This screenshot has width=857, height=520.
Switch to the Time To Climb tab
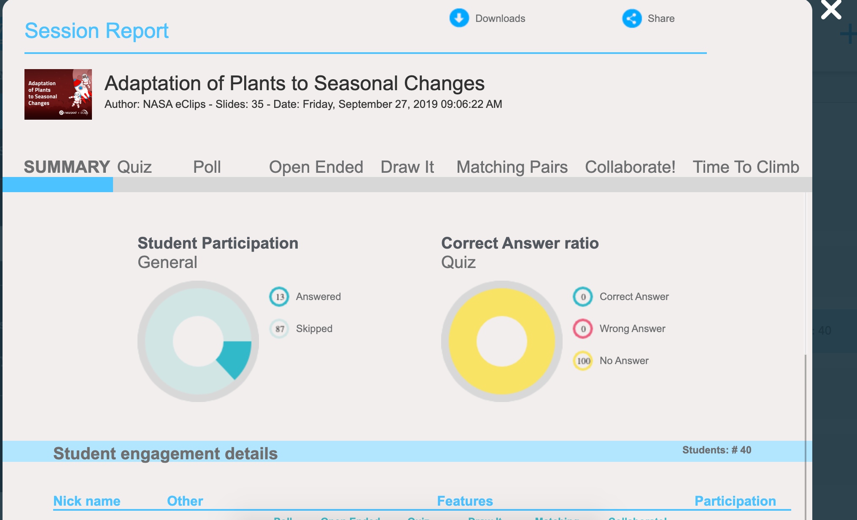click(x=746, y=167)
